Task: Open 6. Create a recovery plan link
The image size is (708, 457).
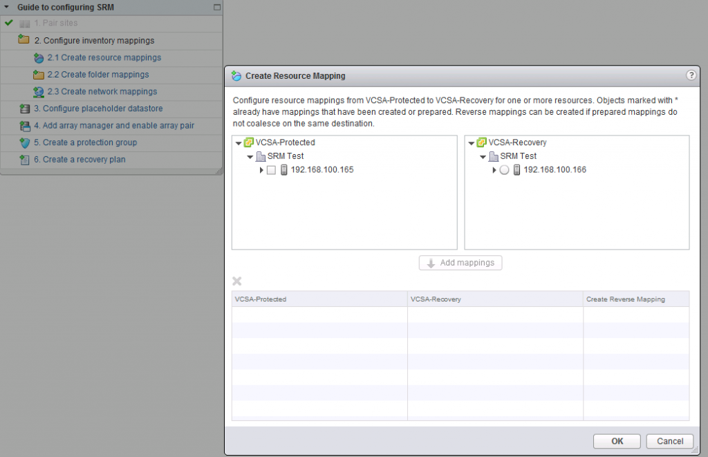Action: [x=80, y=160]
